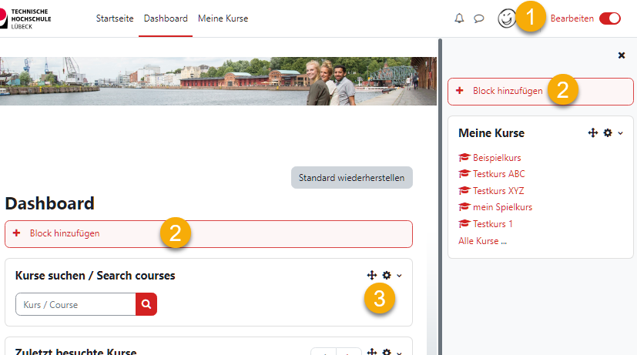The image size is (637, 355).
Task: Open the messages speech bubble icon
Action: click(x=479, y=18)
